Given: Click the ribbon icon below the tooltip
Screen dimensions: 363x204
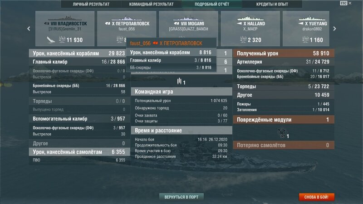Looking at the screenshot, I should [179, 81].
